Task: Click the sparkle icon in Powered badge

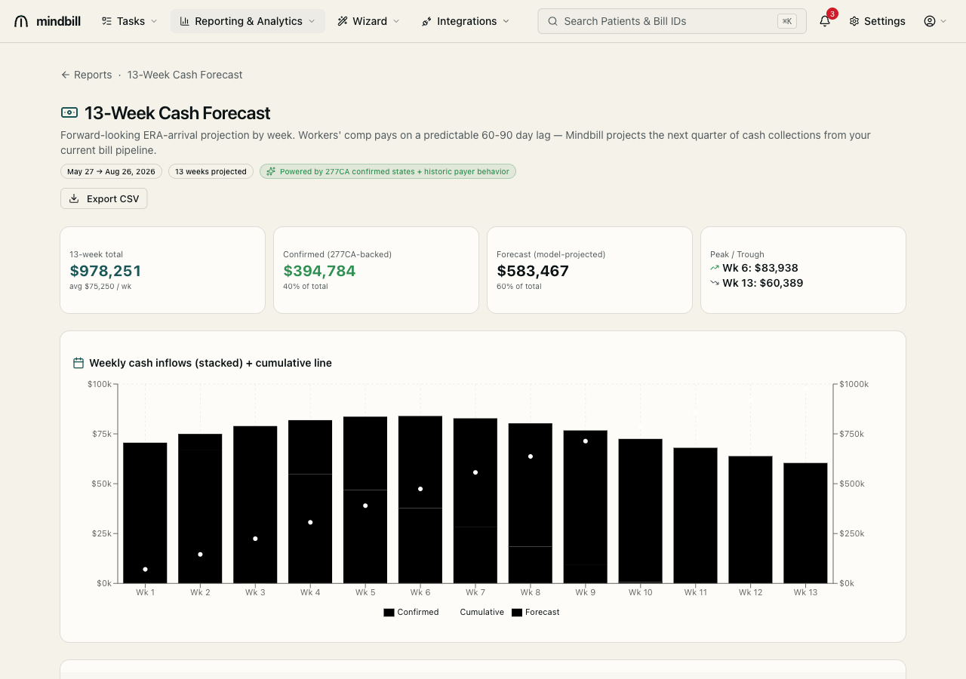Action: pyautogui.click(x=271, y=171)
